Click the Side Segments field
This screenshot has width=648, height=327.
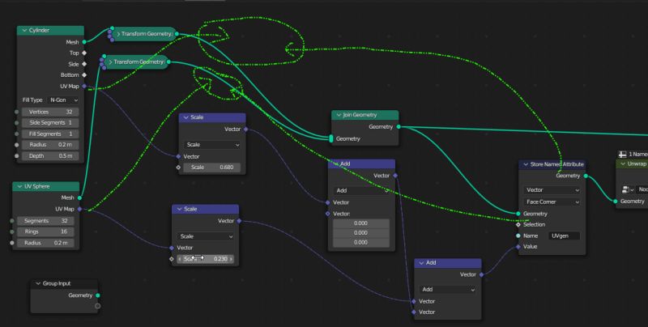[x=50, y=123]
